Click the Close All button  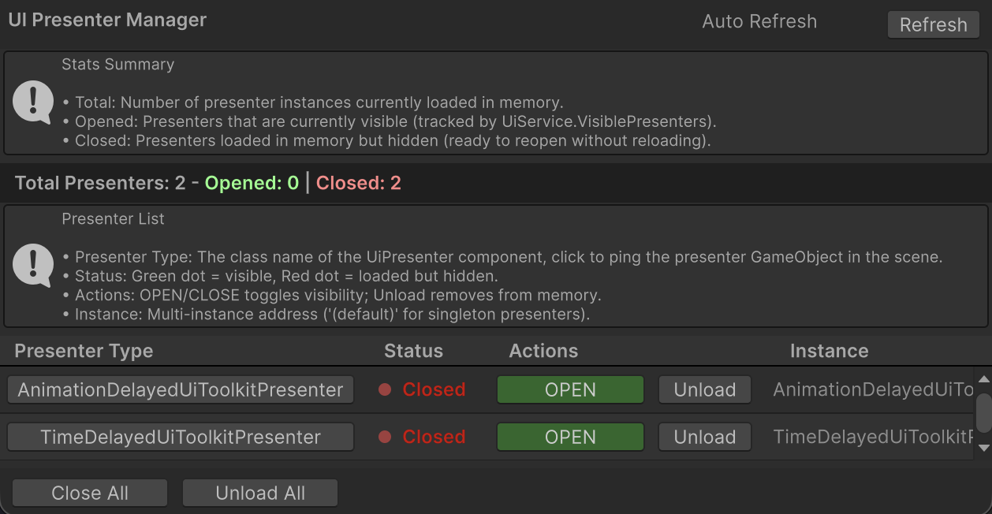90,494
